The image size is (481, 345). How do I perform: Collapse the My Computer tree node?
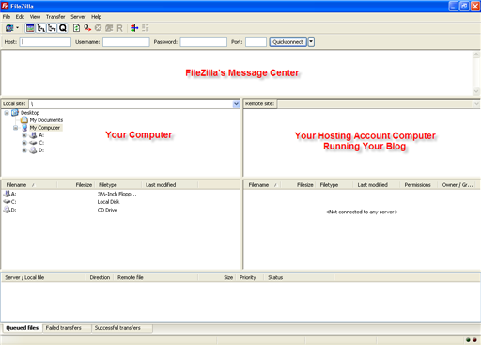(15, 128)
